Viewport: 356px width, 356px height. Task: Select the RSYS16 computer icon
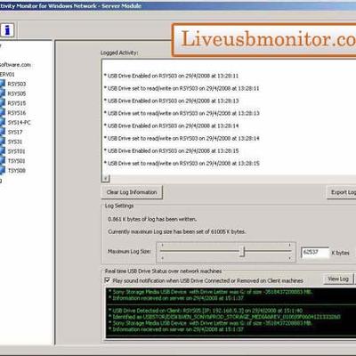pos(3,113)
